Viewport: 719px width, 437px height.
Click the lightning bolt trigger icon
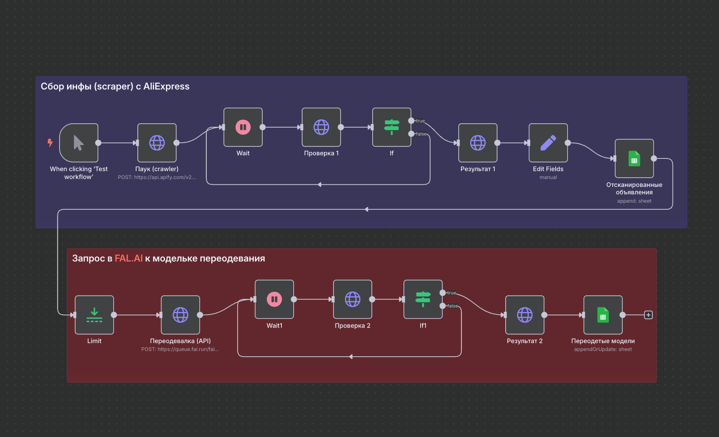[x=50, y=142]
